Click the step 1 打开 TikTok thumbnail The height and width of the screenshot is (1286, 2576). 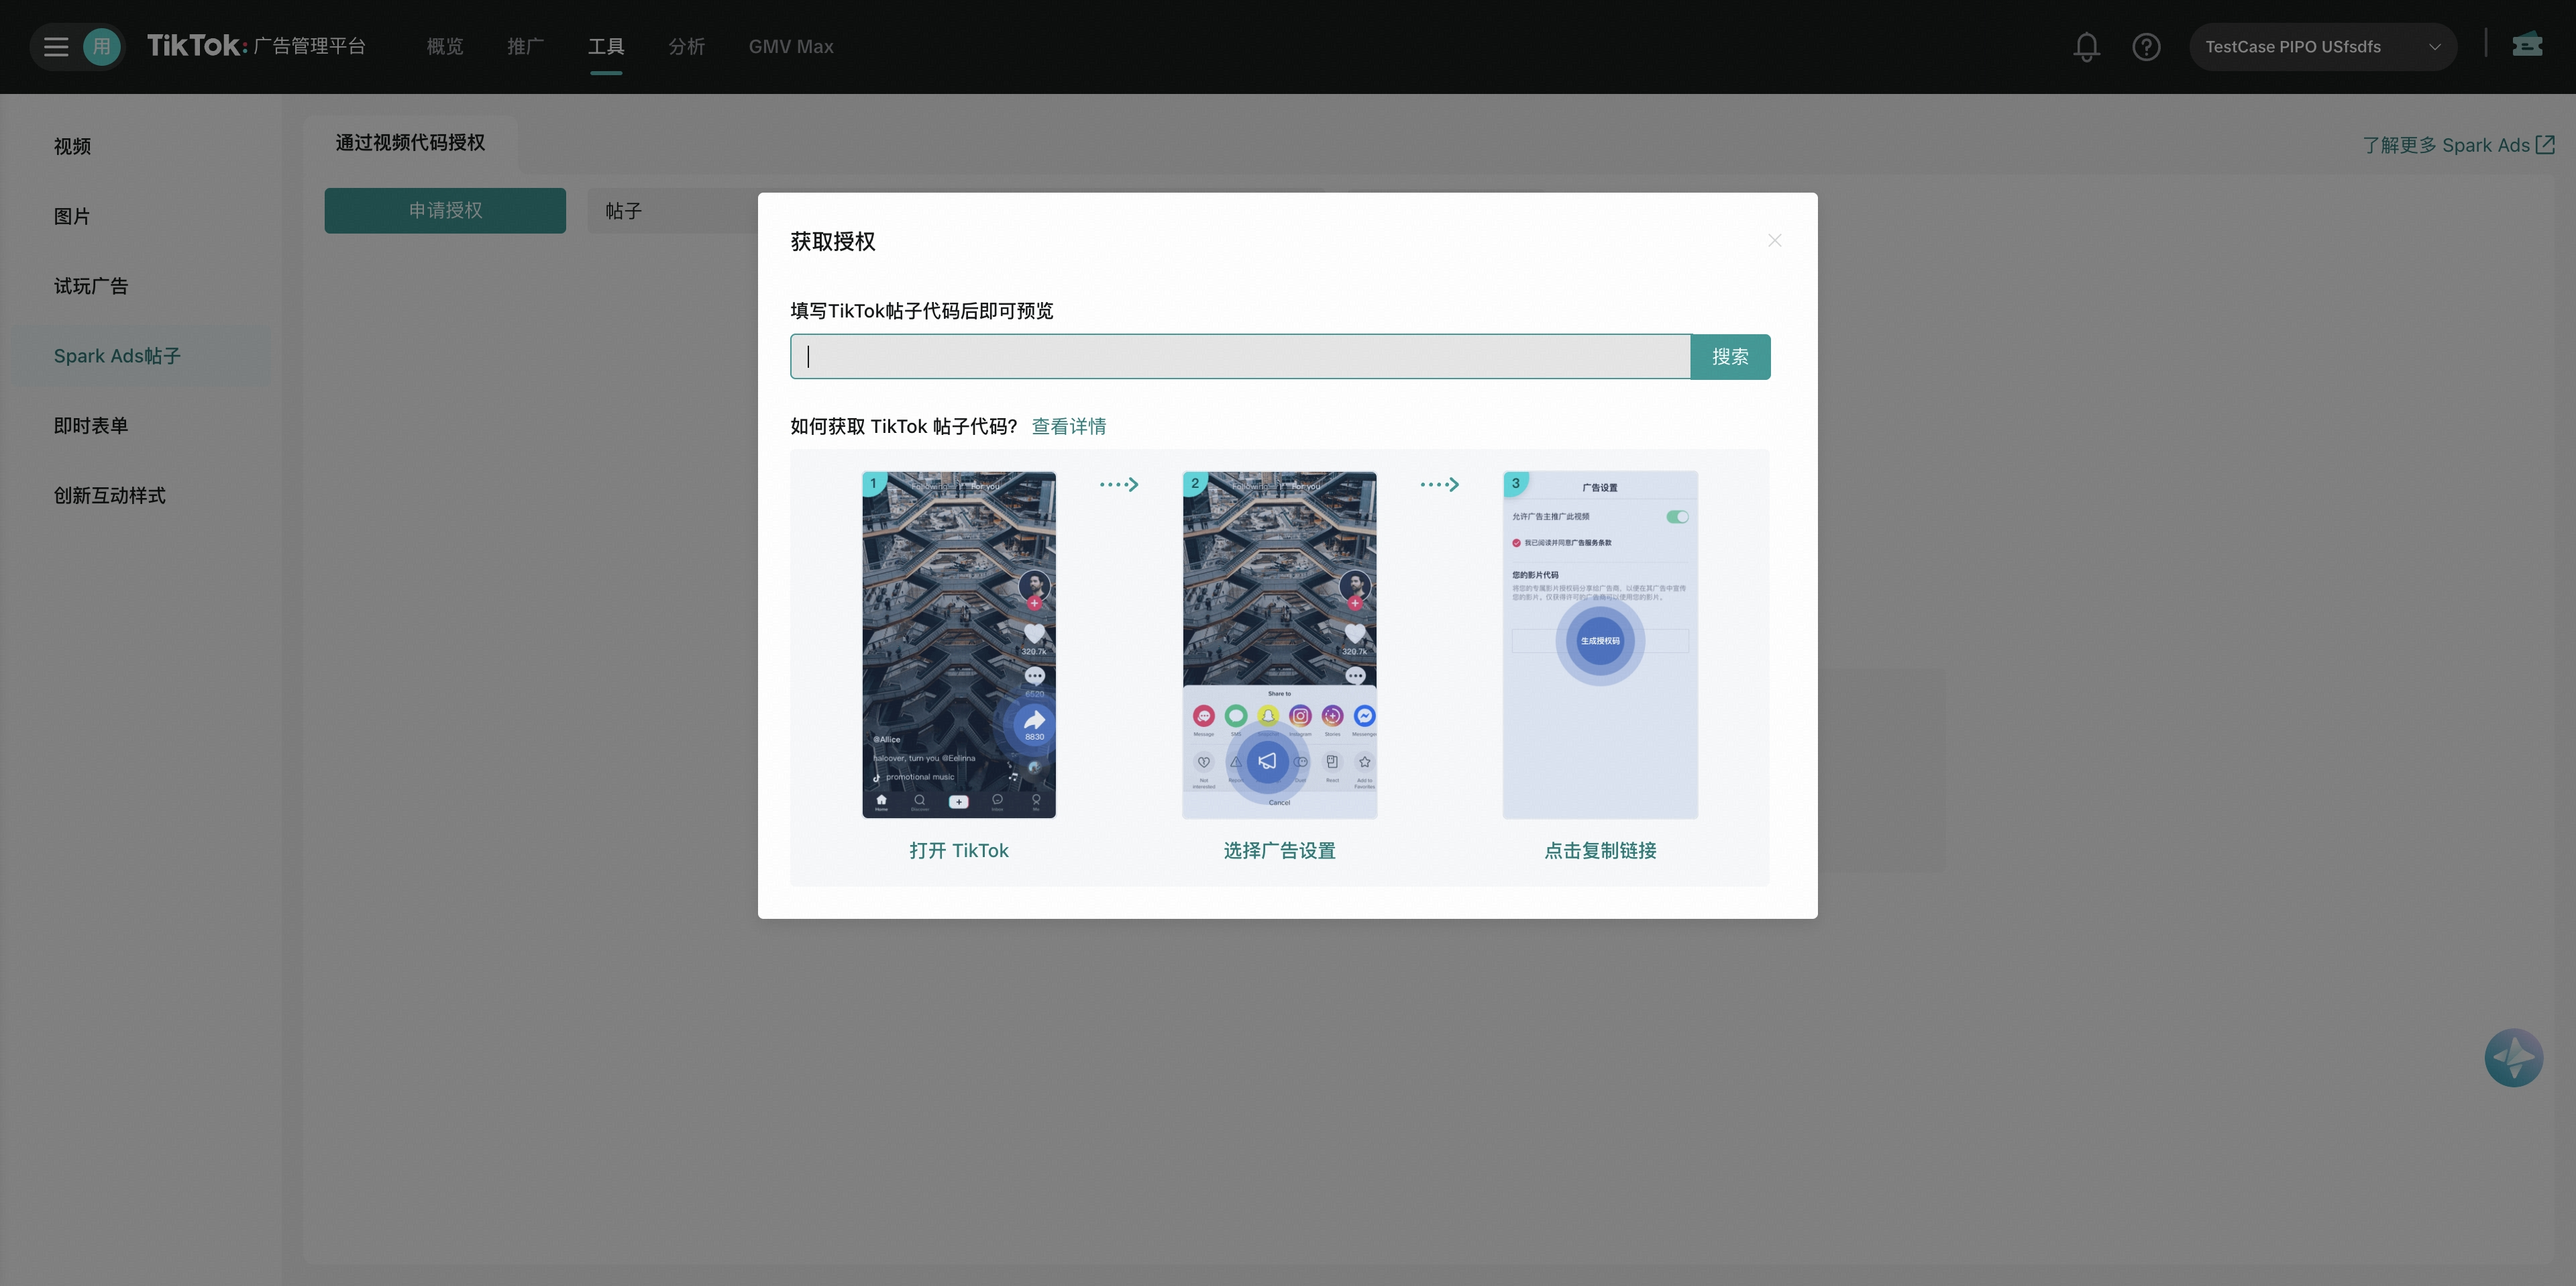point(959,644)
